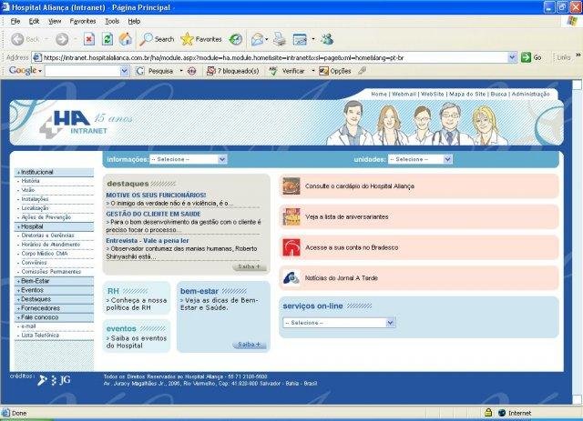Click the Mail envelope icon

[x=257, y=39]
